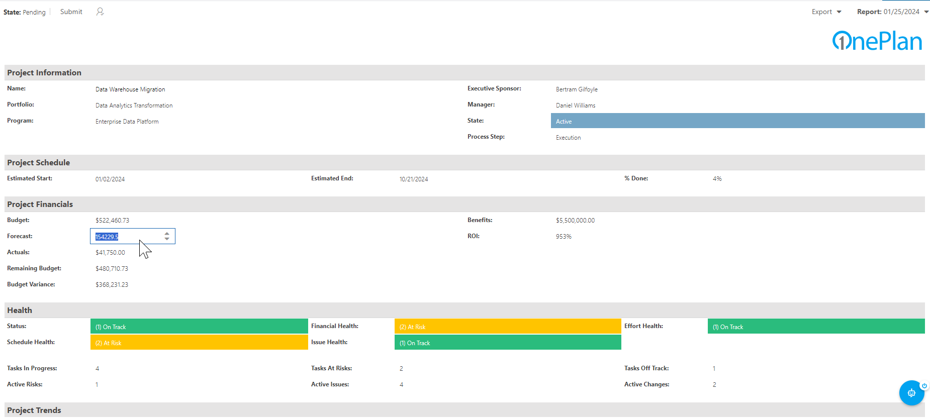Select the Active state bar

pos(737,121)
